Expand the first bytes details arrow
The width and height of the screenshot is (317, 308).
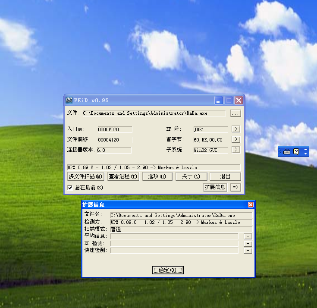coord(236,139)
